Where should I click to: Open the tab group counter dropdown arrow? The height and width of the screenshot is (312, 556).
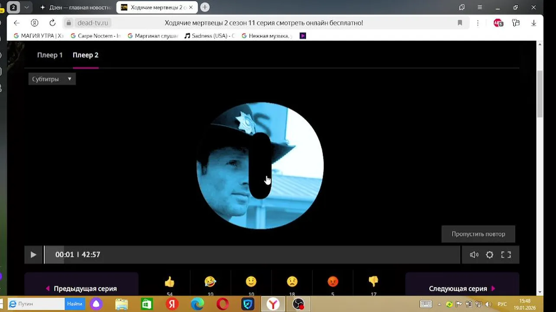pos(26,7)
